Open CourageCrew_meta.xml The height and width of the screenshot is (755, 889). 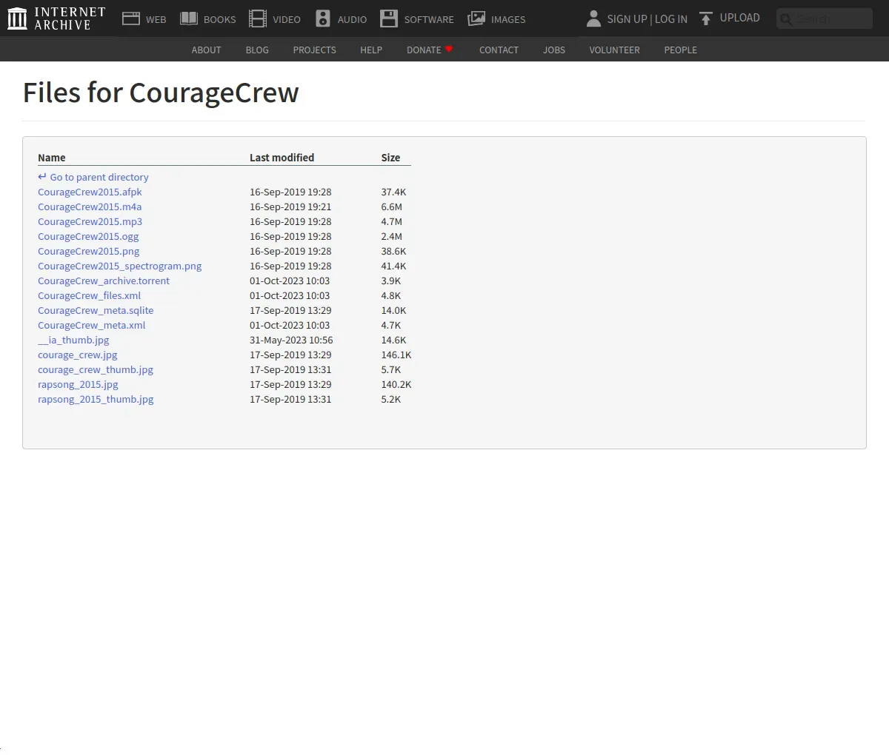click(x=91, y=326)
